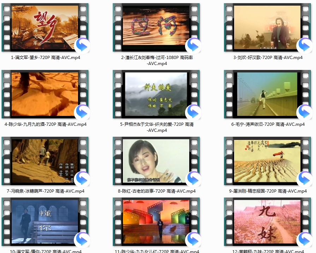Click file name 2-潘长江&刘春梅-过河-1080P 高码率-AVC.mp4

coord(157,60)
